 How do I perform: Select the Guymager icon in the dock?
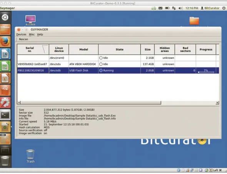click(5, 127)
